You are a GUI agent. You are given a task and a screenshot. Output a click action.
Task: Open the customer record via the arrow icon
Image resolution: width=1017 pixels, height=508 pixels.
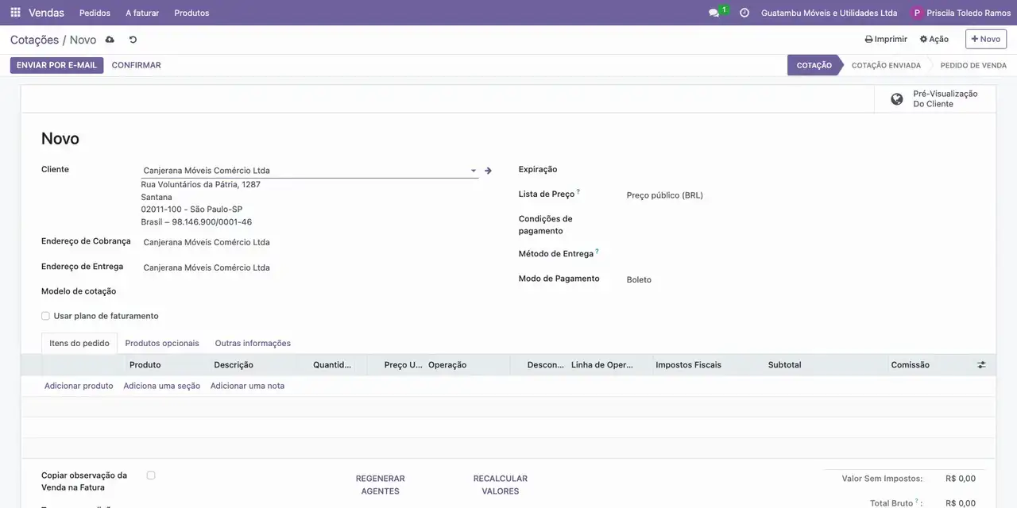[x=489, y=171]
